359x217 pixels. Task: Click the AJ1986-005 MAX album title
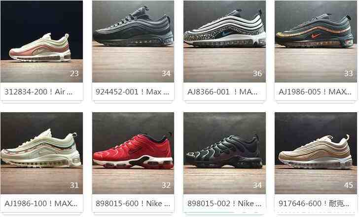point(315,92)
